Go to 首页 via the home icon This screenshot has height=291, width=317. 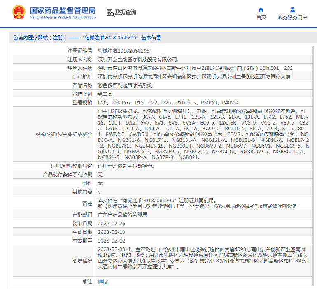tap(261, 10)
